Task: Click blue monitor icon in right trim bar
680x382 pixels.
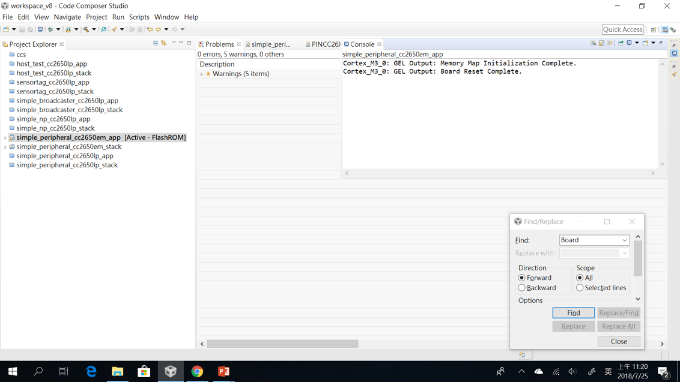Action: (x=674, y=53)
